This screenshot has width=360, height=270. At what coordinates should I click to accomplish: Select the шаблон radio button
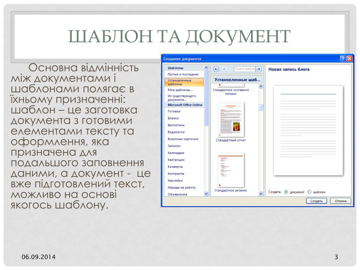pos(309,192)
